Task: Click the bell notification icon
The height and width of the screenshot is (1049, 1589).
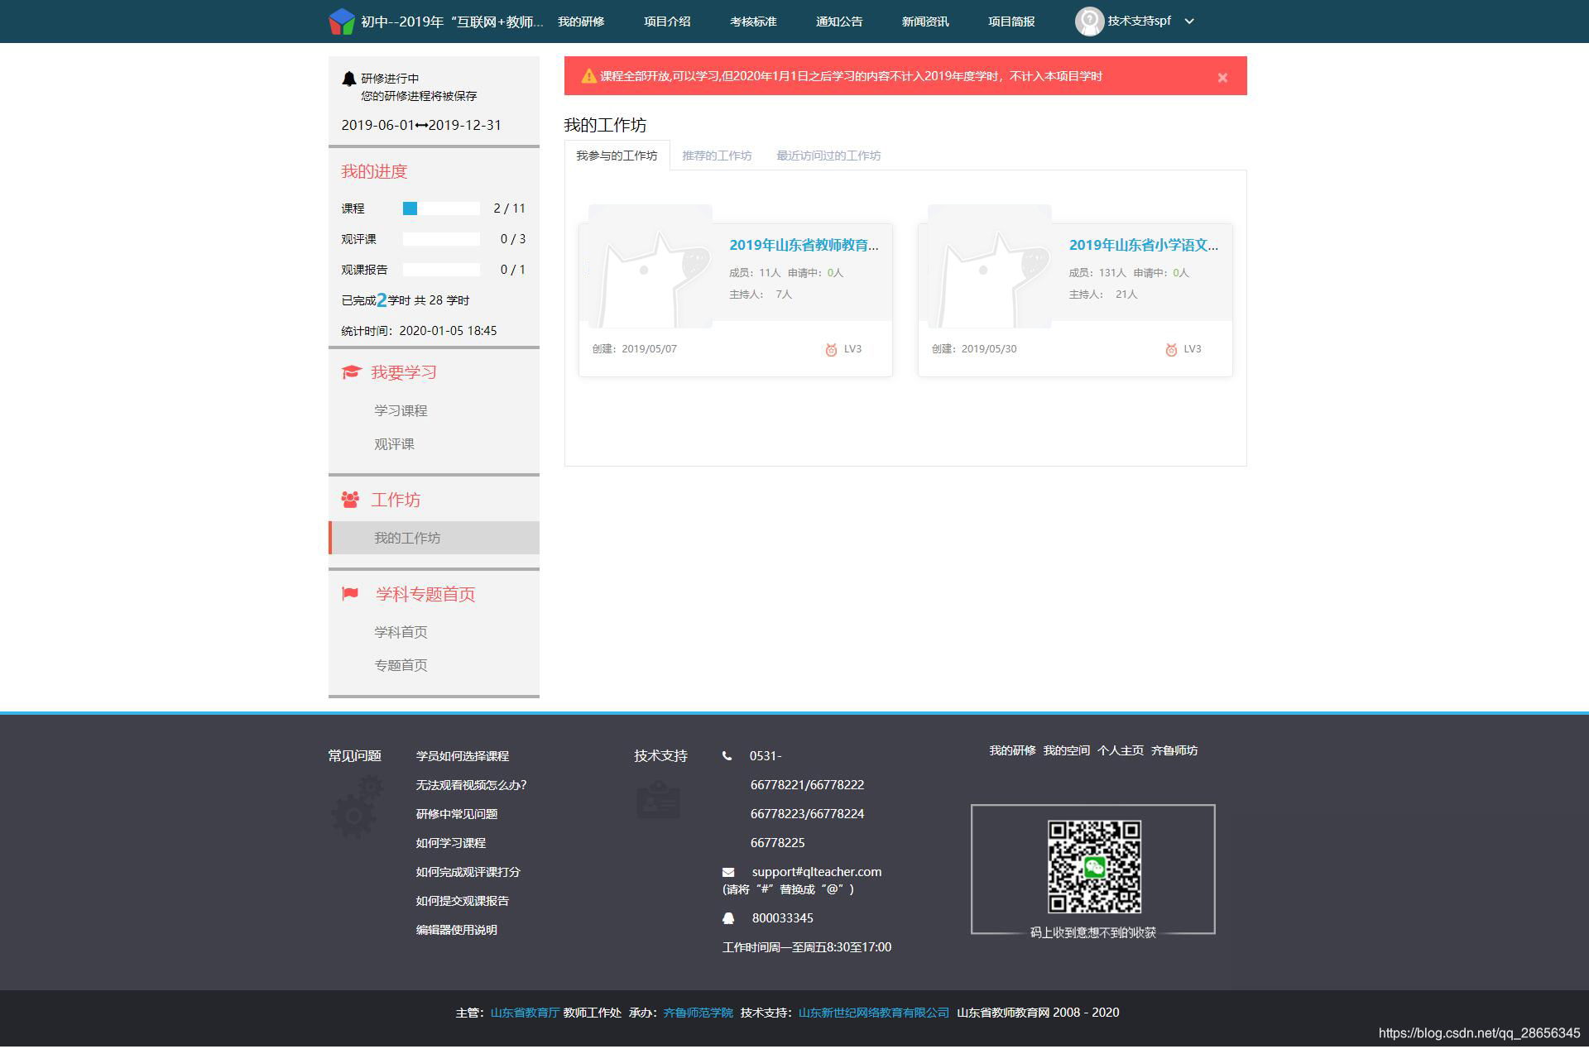Action: (x=349, y=79)
